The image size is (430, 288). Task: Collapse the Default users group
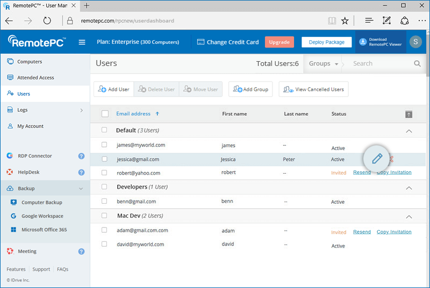pos(408,131)
